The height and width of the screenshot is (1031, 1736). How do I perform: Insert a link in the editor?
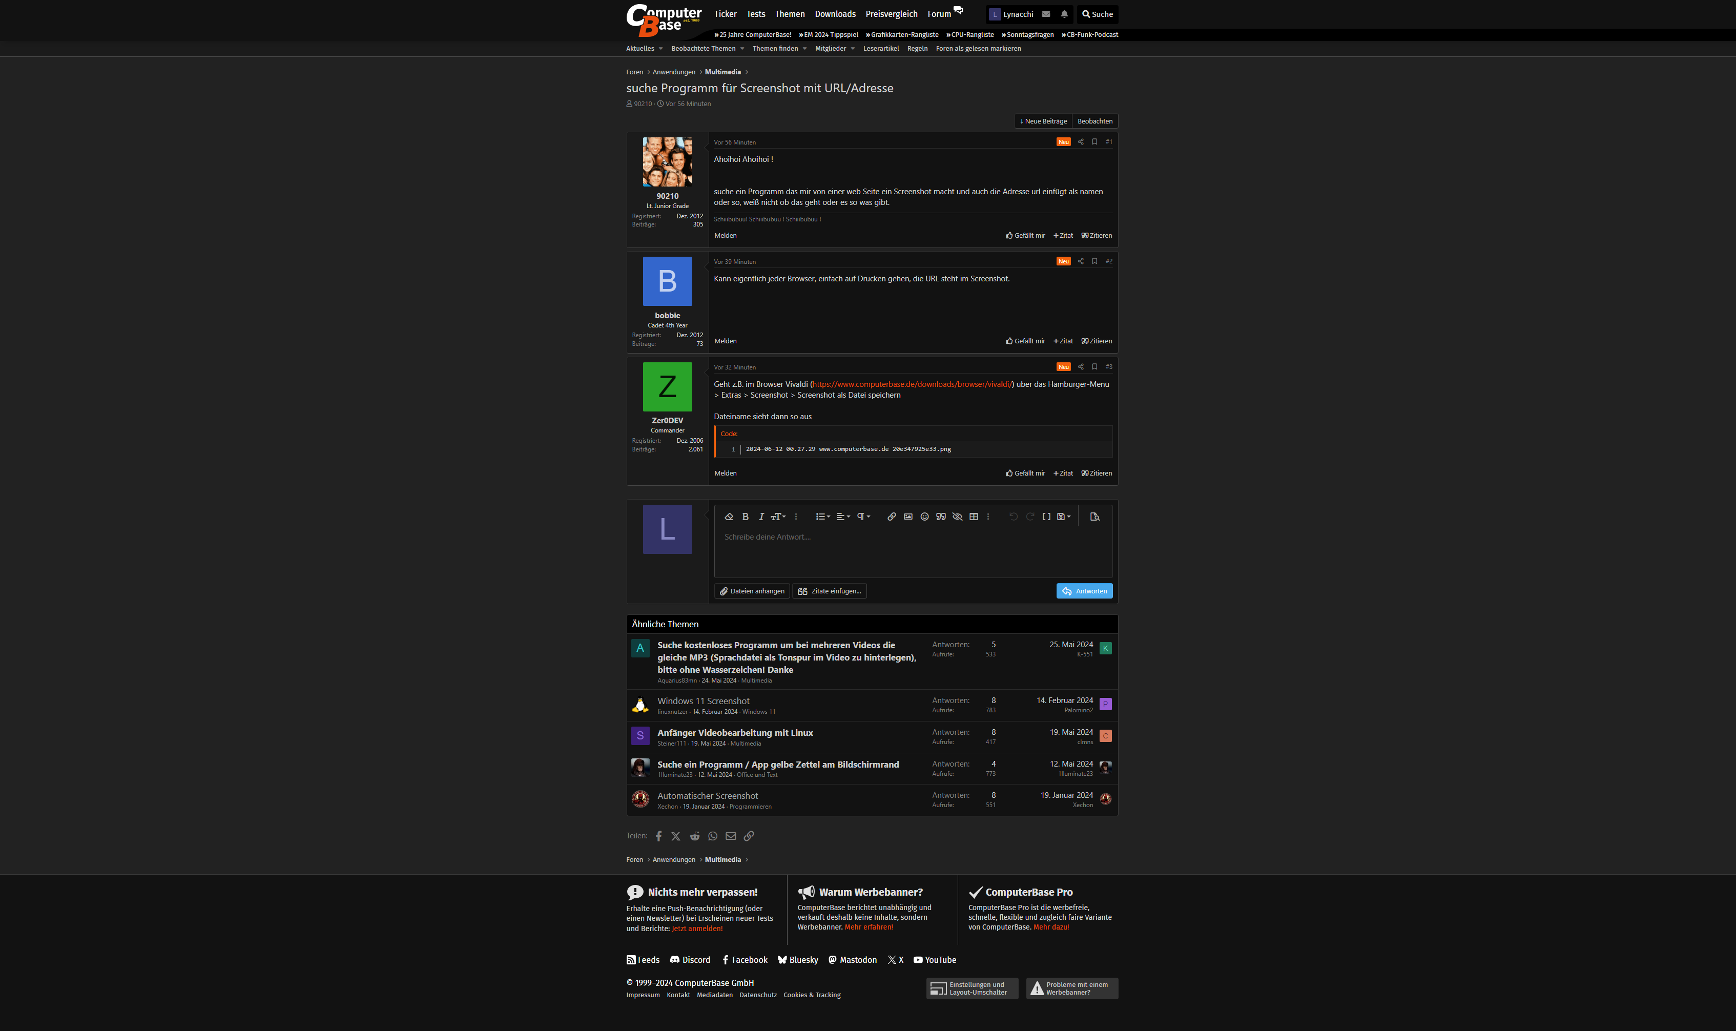[891, 516]
